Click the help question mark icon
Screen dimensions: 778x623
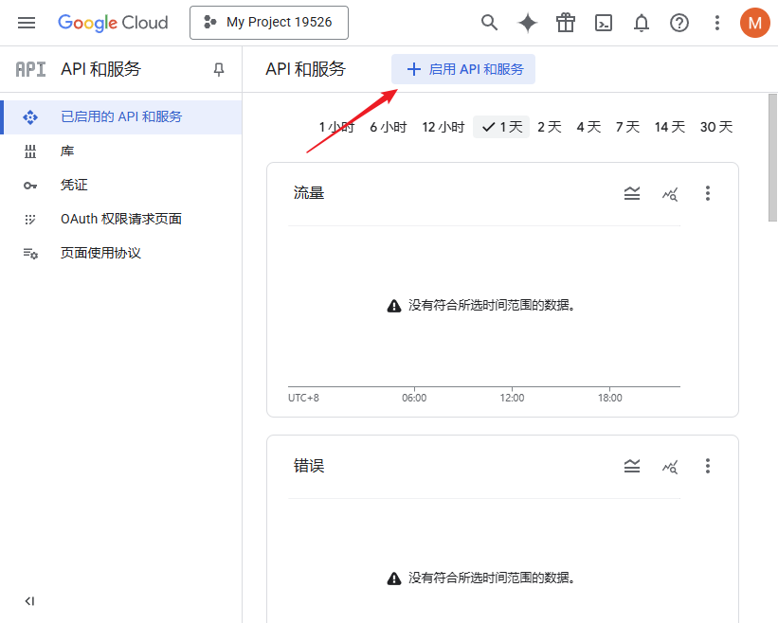click(679, 23)
